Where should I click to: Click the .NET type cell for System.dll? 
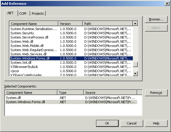click(63, 98)
